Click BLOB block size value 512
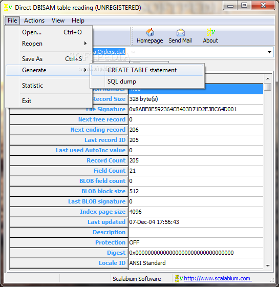The width and height of the screenshot is (279, 287). tap(196, 191)
